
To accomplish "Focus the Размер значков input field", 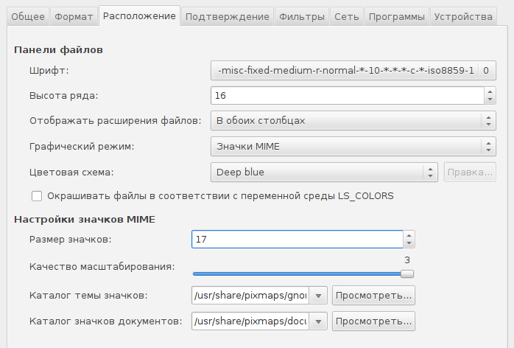I will (298, 240).
